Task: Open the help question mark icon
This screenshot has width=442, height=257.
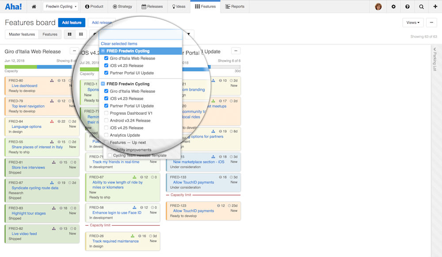Action: [x=407, y=7]
